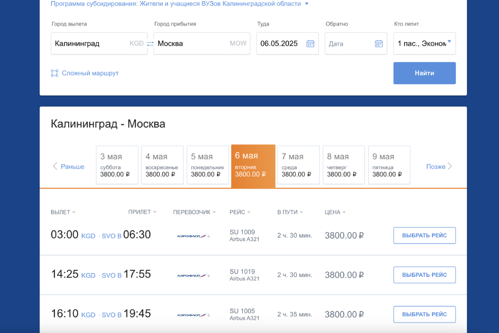Show earlier dates with left chevron

pos(55,167)
